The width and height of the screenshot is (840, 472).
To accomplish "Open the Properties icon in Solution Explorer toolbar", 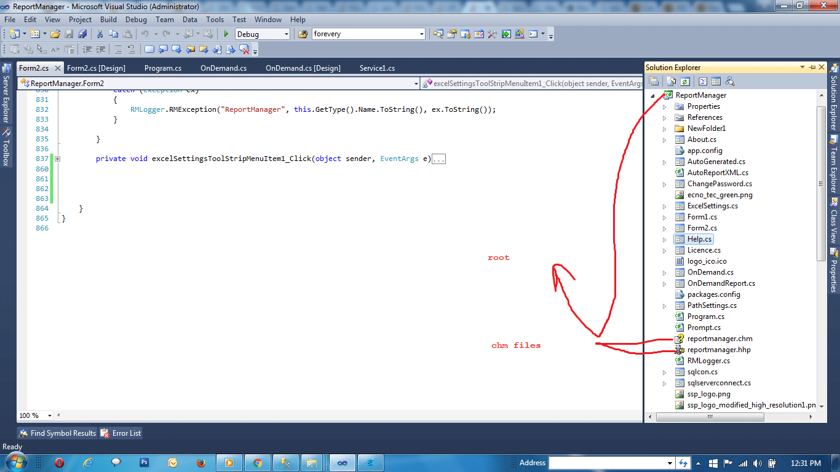I will [x=654, y=81].
